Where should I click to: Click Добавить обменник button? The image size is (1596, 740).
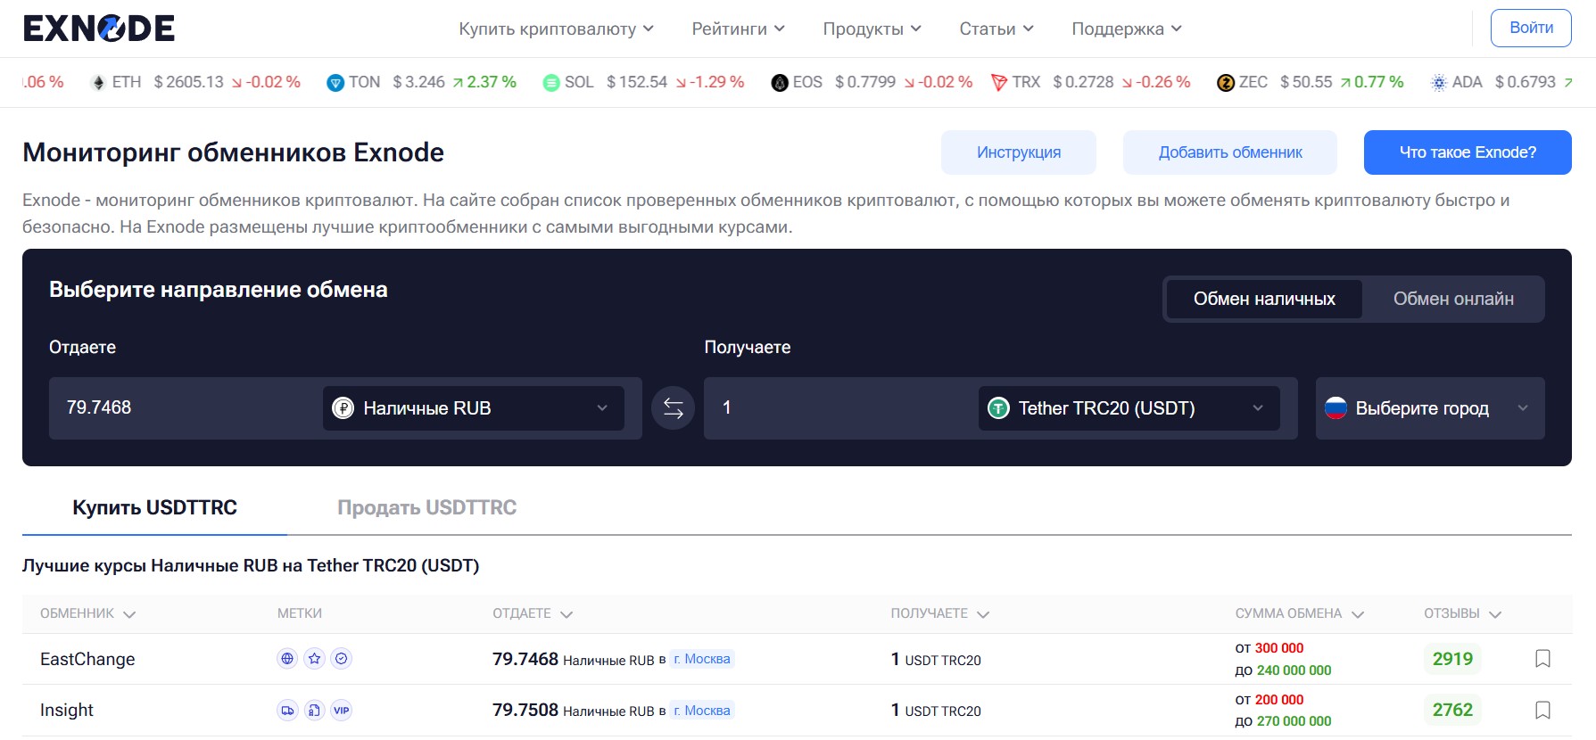pos(1230,152)
